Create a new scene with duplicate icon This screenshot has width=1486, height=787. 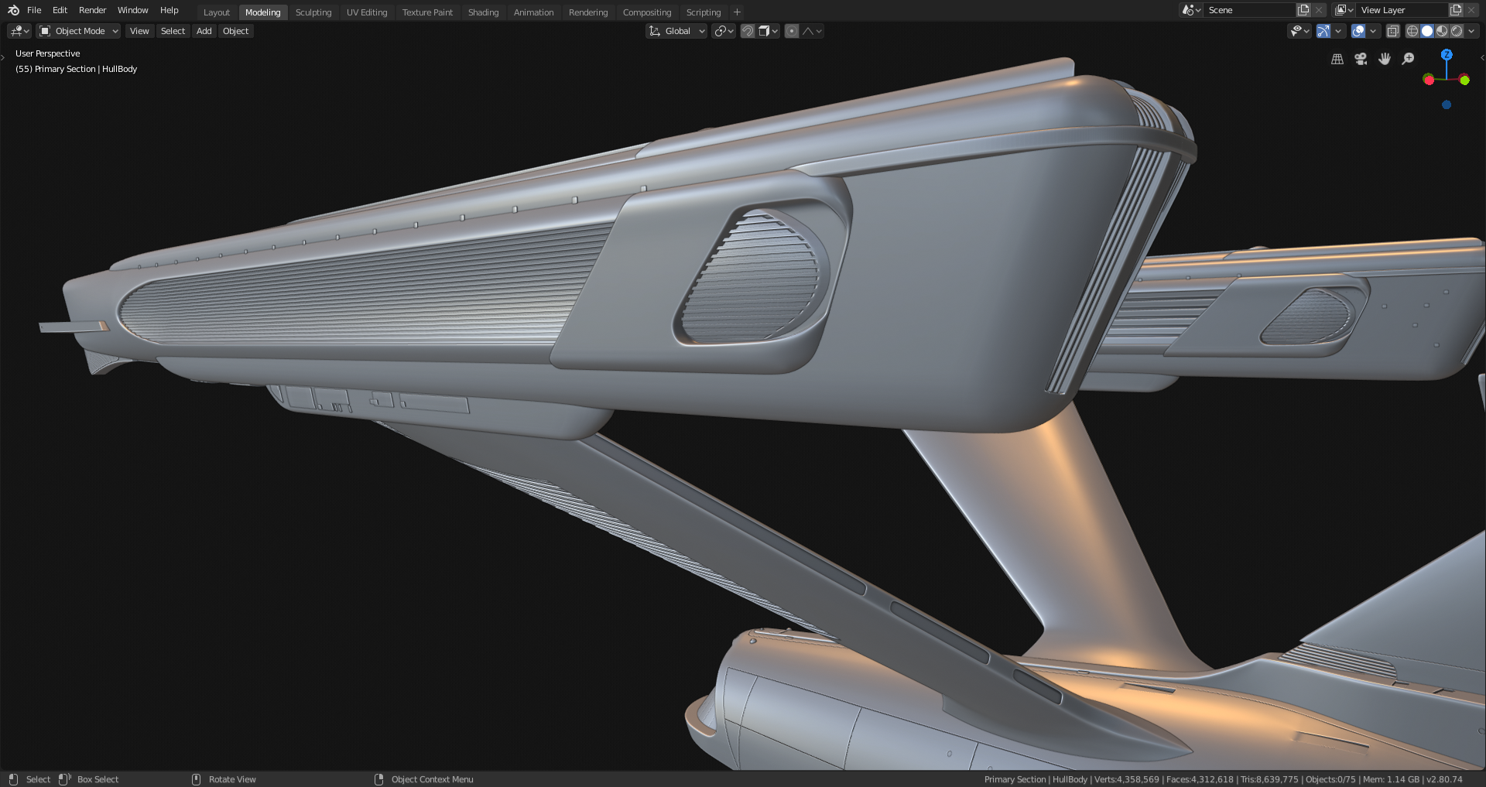1304,10
